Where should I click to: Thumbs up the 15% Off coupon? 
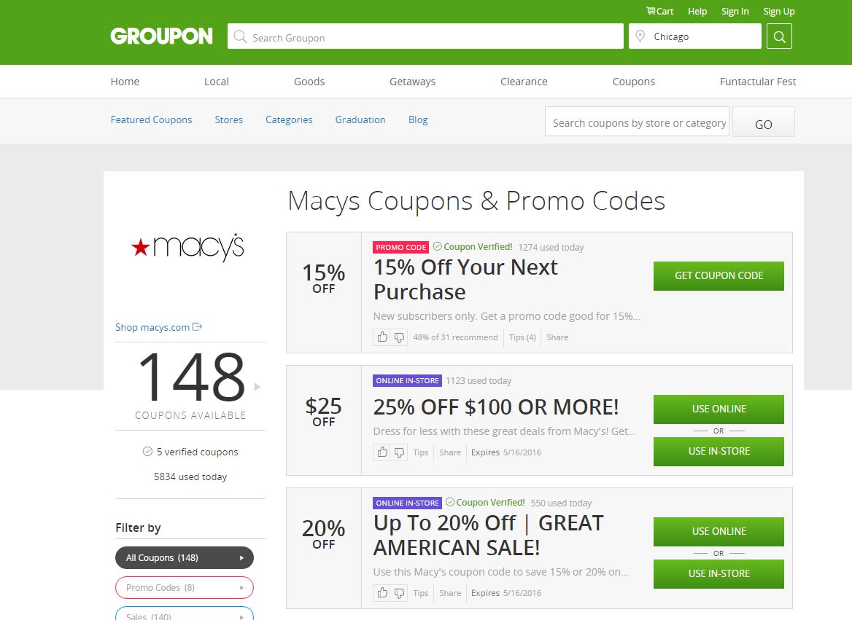tap(382, 337)
